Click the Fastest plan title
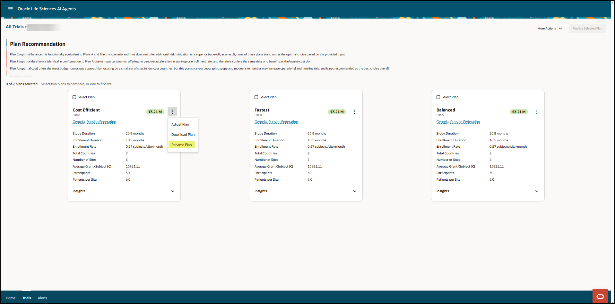The width and height of the screenshot is (615, 304). (x=262, y=110)
